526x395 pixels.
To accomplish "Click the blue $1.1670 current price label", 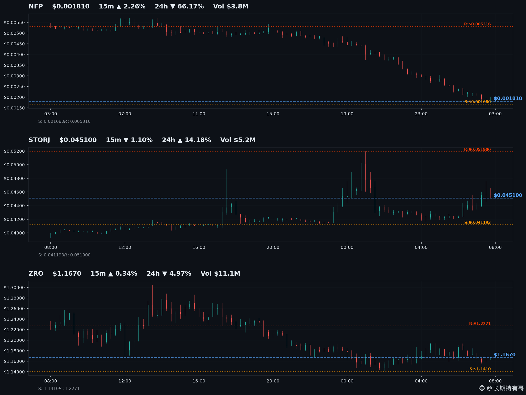I will (504, 355).
